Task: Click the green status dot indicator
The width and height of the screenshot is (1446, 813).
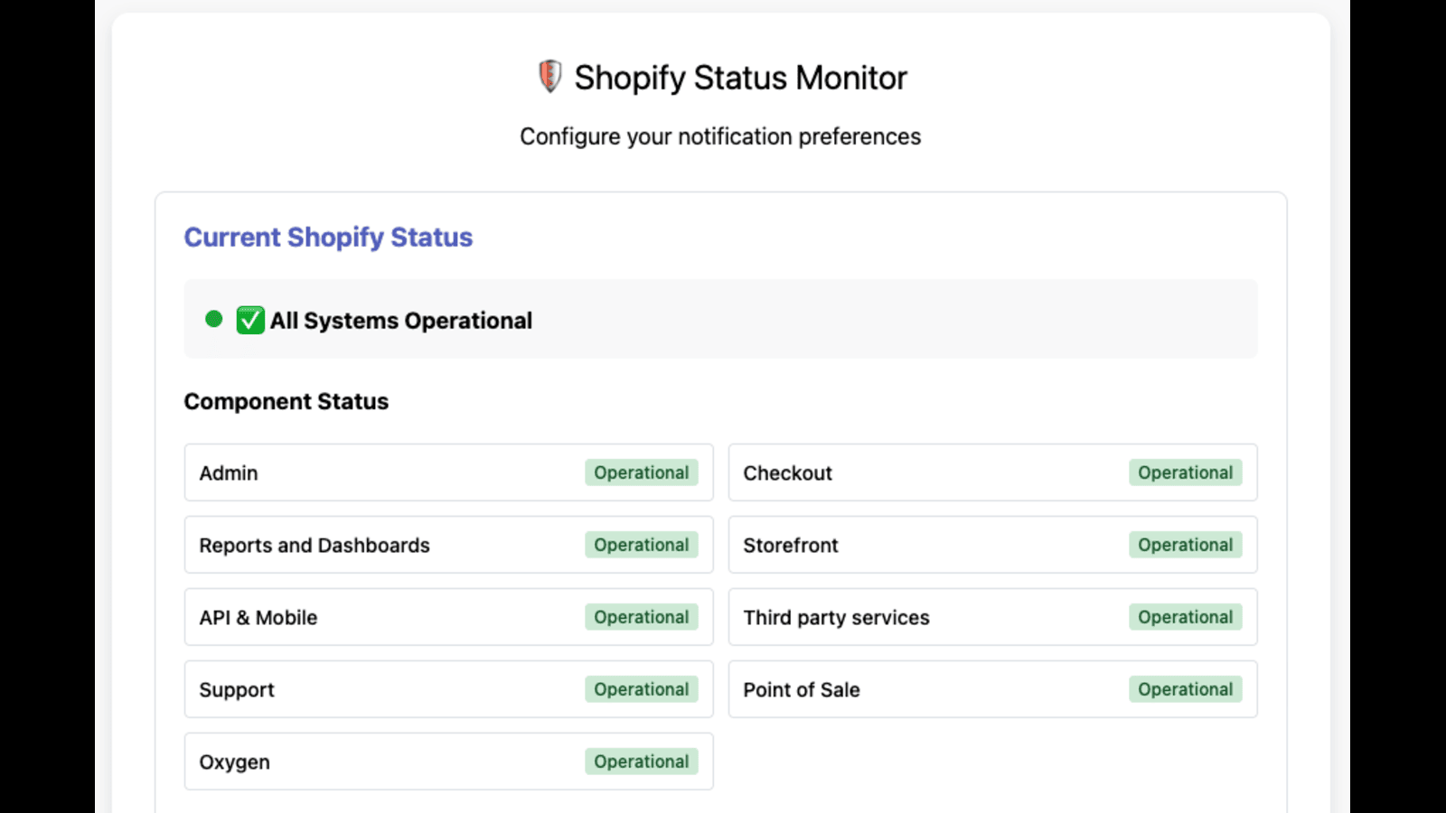Action: click(x=214, y=319)
